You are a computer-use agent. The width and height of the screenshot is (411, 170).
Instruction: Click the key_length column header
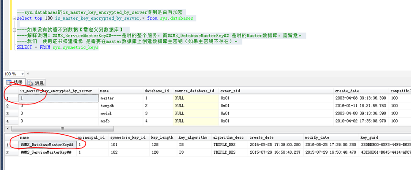click(x=163, y=137)
